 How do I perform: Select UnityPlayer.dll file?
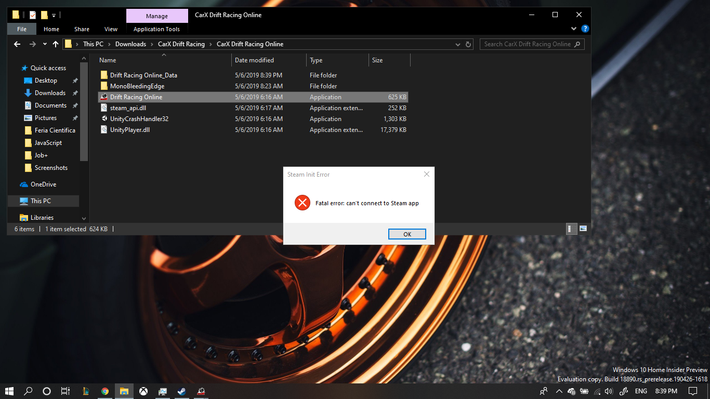[253, 130]
